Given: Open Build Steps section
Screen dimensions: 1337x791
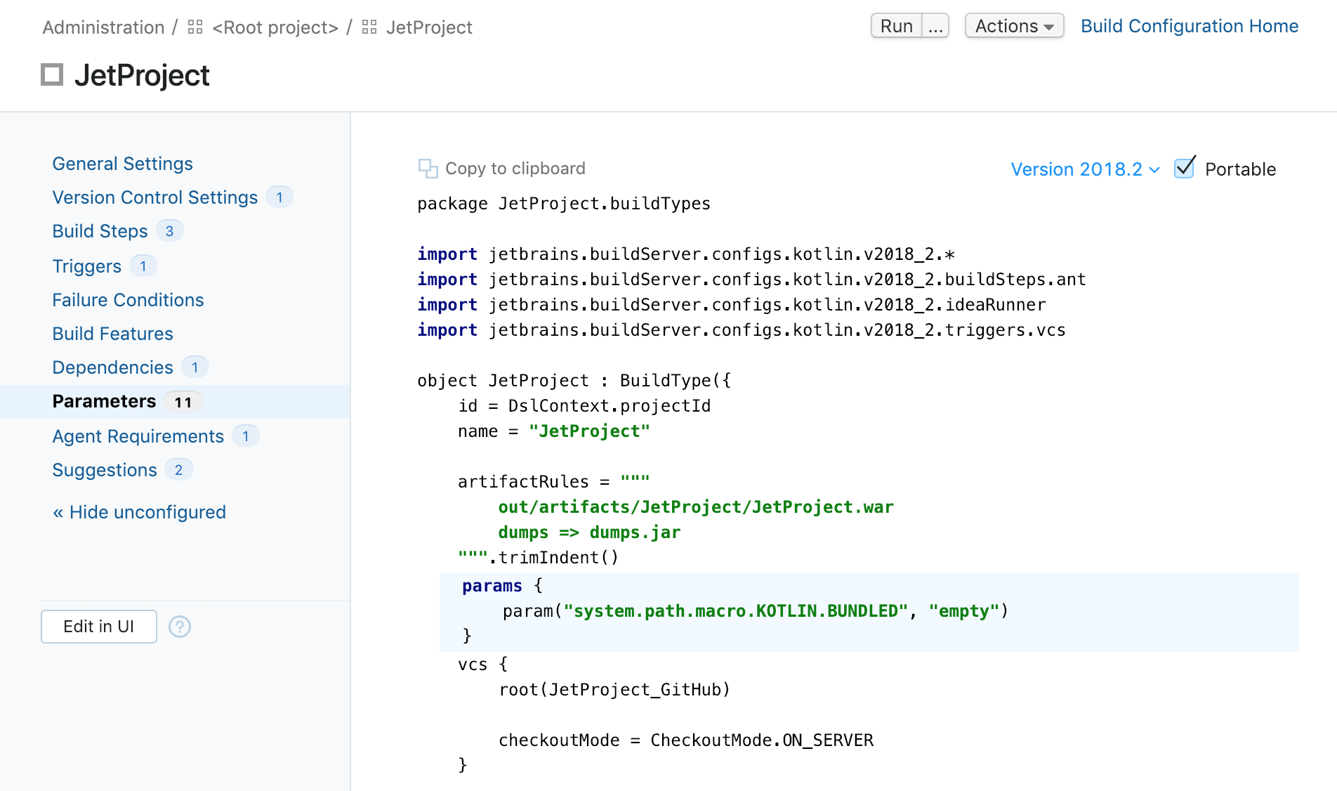Looking at the screenshot, I should click(100, 231).
